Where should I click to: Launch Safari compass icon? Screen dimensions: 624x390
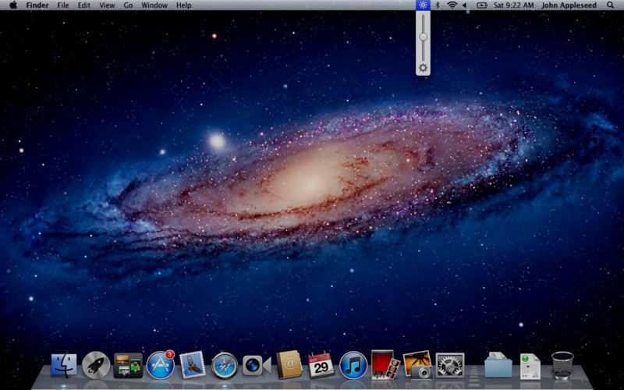[x=225, y=364]
